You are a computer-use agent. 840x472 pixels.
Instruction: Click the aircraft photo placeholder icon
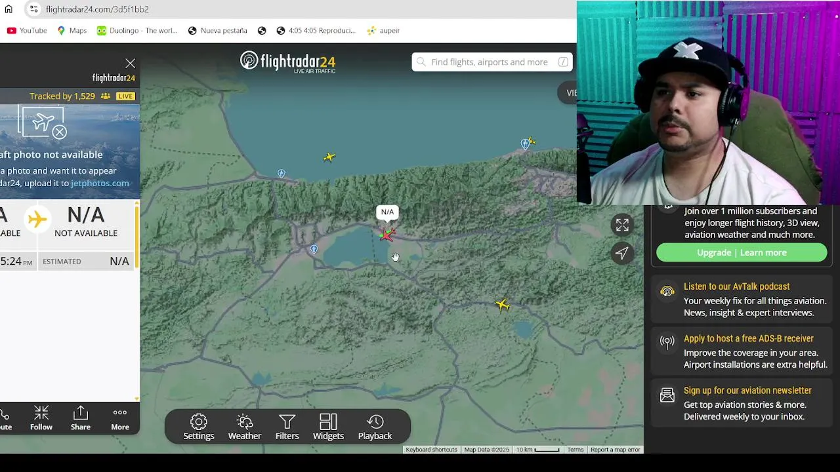[43, 123]
